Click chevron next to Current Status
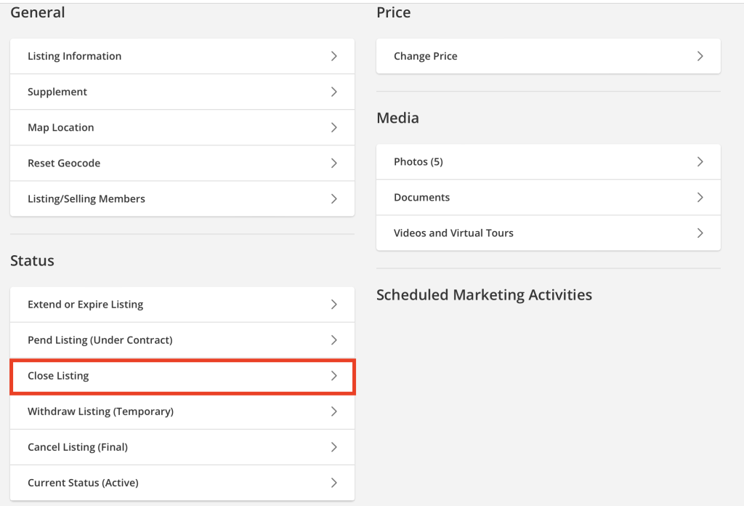 [x=334, y=483]
